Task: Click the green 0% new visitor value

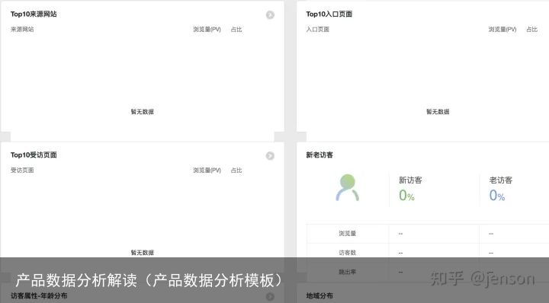Action: [406, 195]
